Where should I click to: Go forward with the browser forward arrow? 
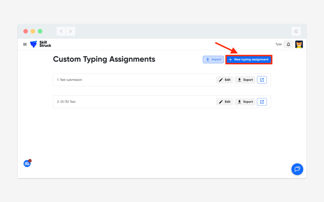[71, 31]
